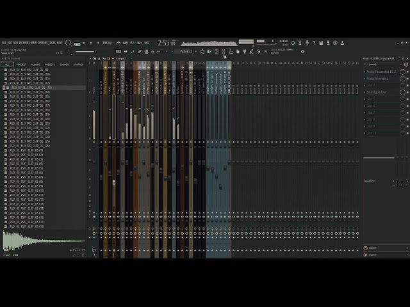The width and height of the screenshot is (410, 307).
Task: Select the stamp tool icon
Action: click(x=147, y=51)
